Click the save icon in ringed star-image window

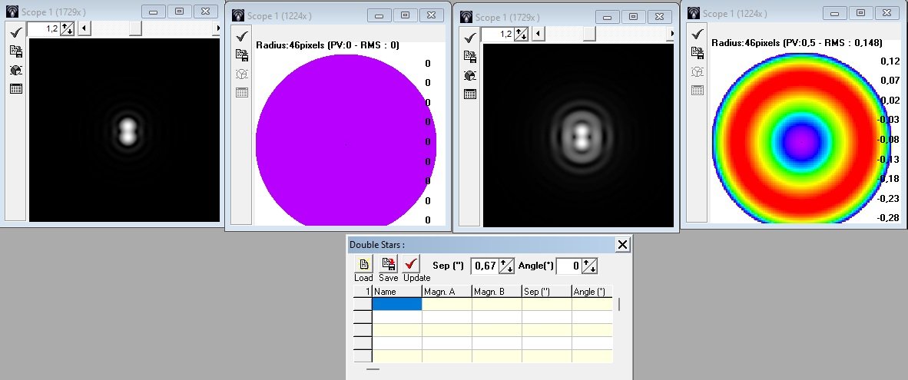coord(470,56)
